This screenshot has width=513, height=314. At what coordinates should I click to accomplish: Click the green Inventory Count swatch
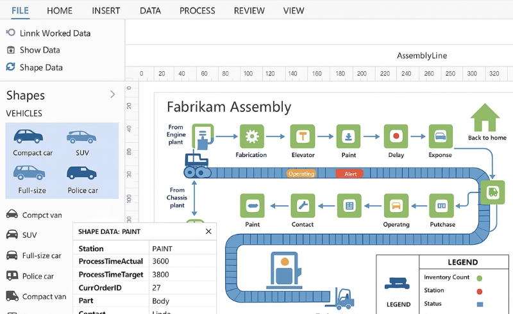pyautogui.click(x=479, y=278)
